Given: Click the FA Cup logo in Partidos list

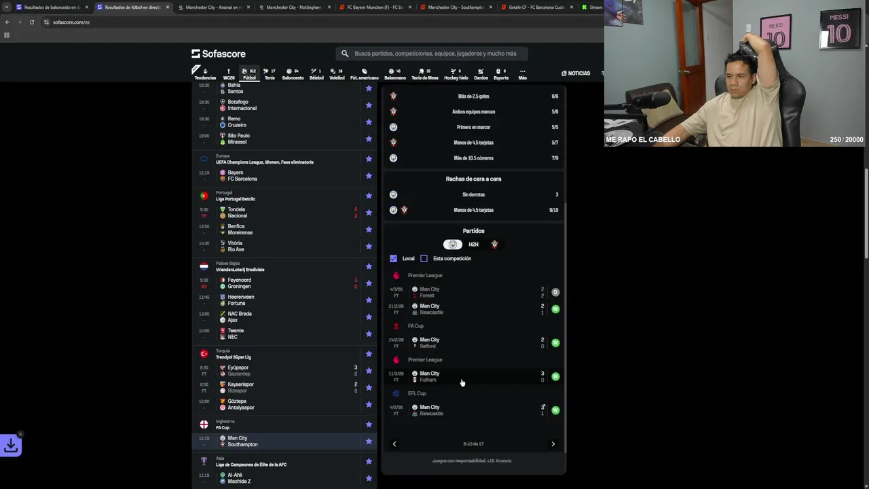Looking at the screenshot, I should pyautogui.click(x=396, y=326).
